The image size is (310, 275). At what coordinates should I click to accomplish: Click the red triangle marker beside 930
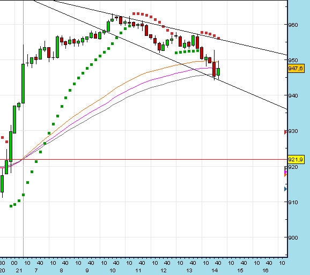tap(285, 132)
